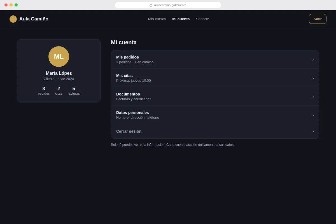Click the 'Mi cuenta' page heading

(124, 42)
